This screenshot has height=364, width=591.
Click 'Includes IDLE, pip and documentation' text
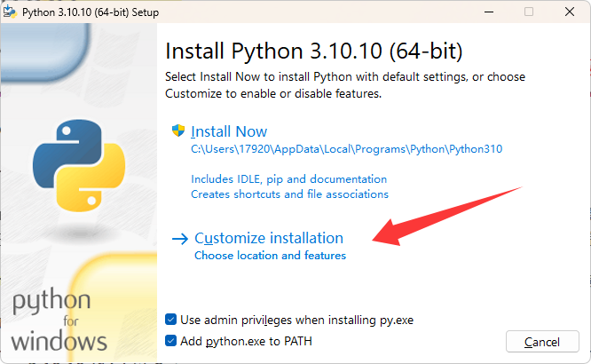(x=288, y=178)
